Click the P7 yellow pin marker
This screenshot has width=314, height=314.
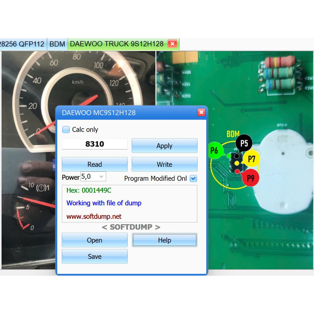pos(251,159)
